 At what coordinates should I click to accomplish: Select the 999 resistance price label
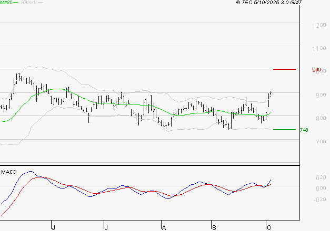coord(316,70)
